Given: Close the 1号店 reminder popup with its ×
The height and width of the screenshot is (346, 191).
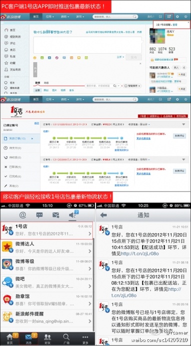Looking at the screenshot, I should click(x=188, y=22).
